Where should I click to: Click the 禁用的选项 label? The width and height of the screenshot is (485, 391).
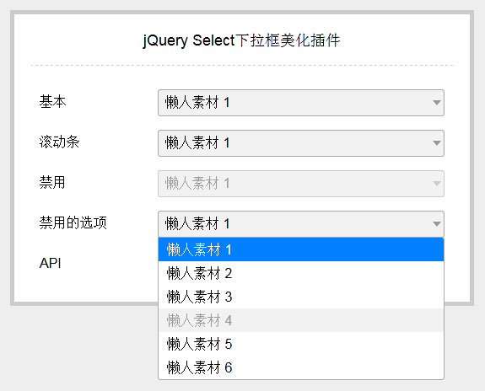coord(73,222)
